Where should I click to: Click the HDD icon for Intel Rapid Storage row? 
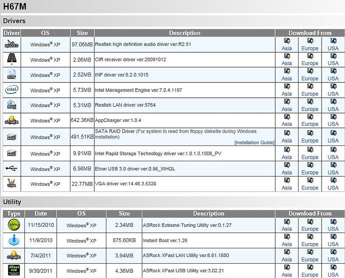click(x=11, y=153)
